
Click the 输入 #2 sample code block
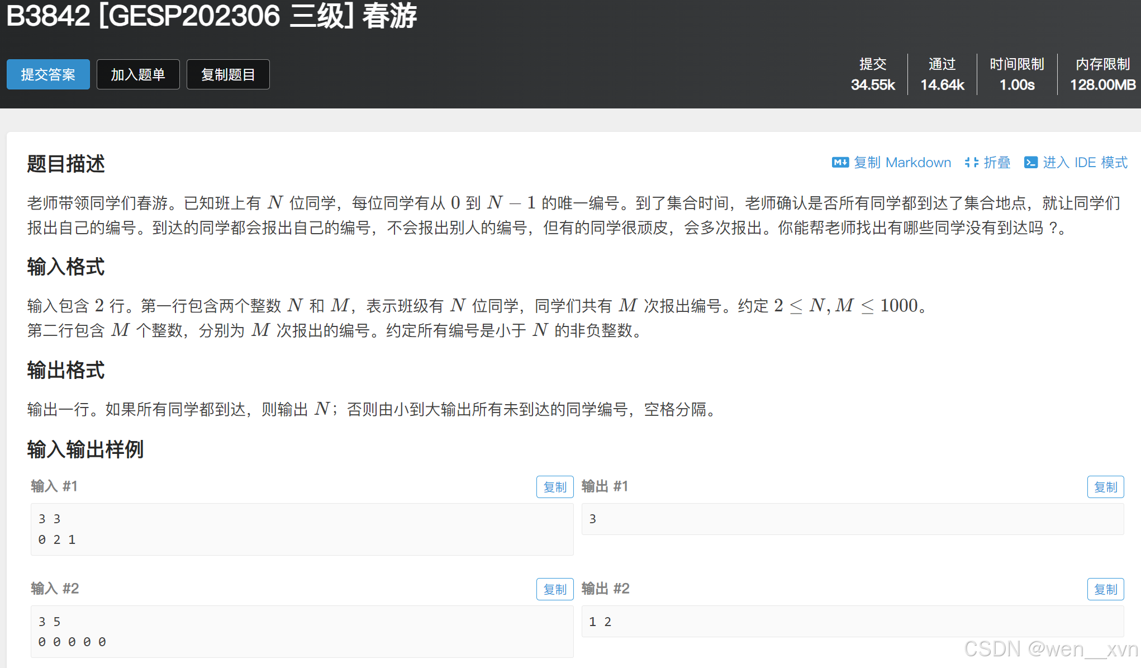[302, 632]
